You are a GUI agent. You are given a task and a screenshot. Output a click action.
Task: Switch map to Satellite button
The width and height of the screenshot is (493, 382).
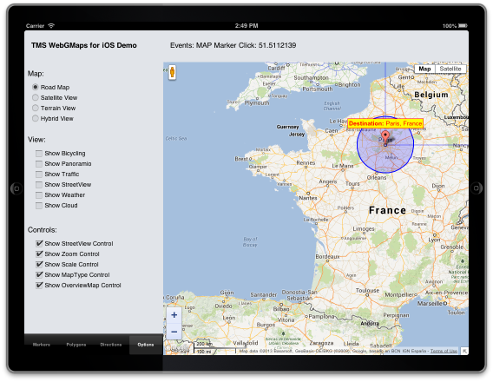[450, 69]
